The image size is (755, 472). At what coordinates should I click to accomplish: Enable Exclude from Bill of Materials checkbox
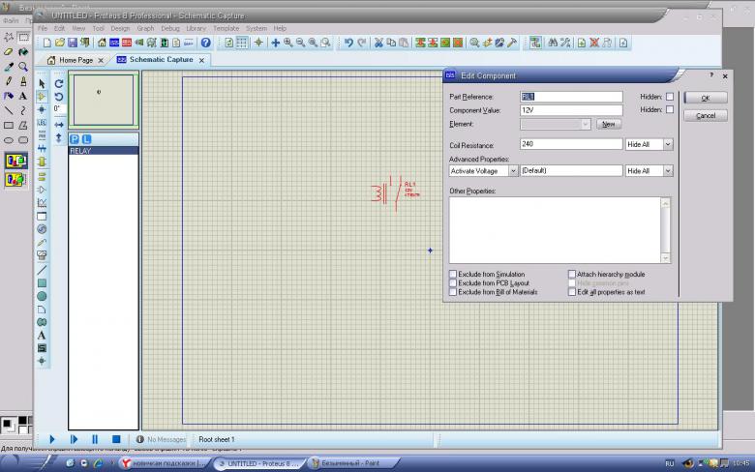click(x=453, y=292)
